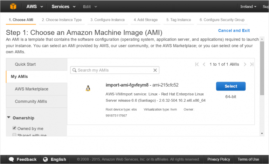Viewport: 269px width, 164px height.
Task: Click the 64-bit label
Action: (231, 97)
